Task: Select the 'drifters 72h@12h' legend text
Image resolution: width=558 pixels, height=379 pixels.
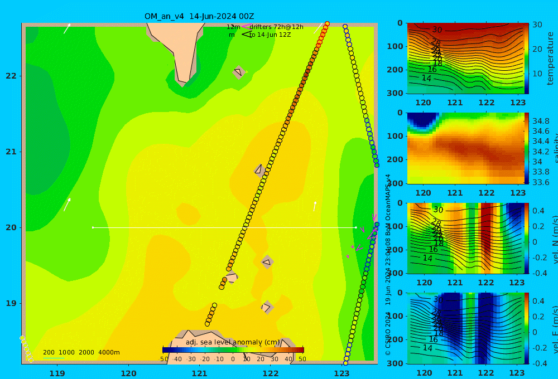Action: click(276, 27)
